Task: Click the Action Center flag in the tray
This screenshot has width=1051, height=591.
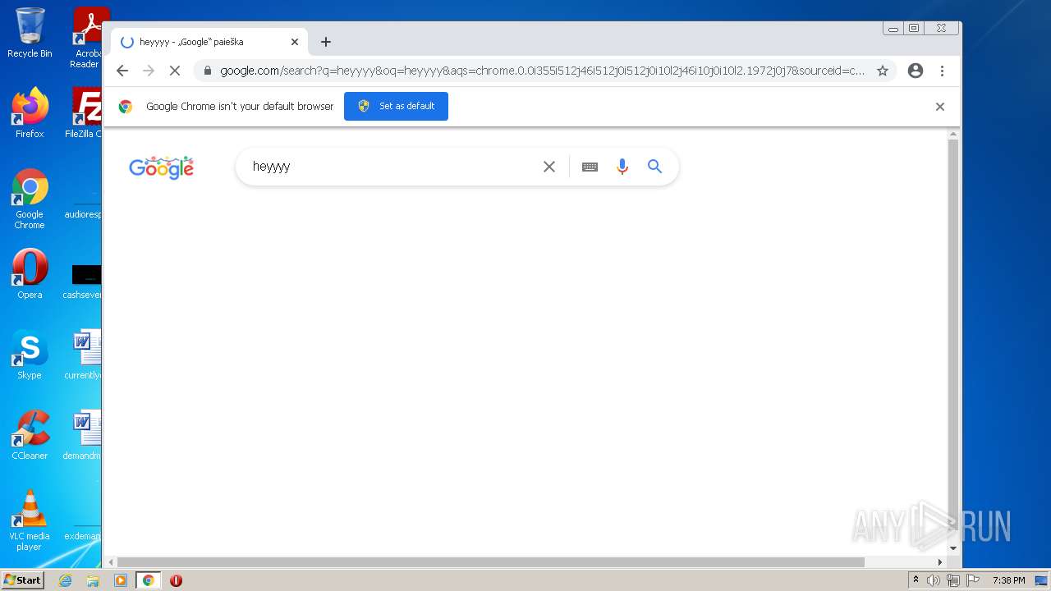Action: 973,580
